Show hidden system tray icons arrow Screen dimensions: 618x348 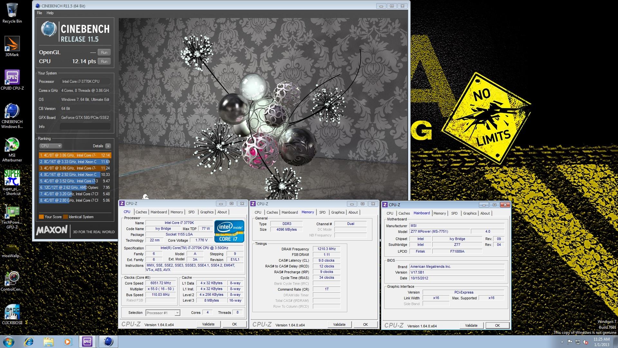coord(562,342)
